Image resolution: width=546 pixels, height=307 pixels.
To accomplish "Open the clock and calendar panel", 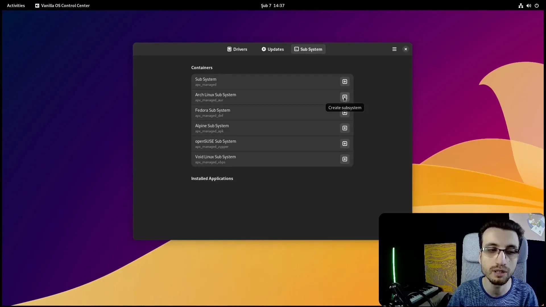I will coord(273,5).
